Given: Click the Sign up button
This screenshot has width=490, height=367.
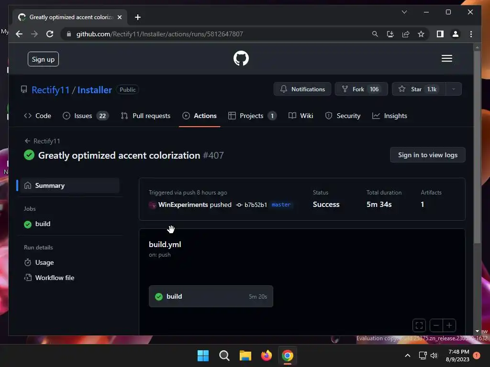Looking at the screenshot, I should point(43,59).
